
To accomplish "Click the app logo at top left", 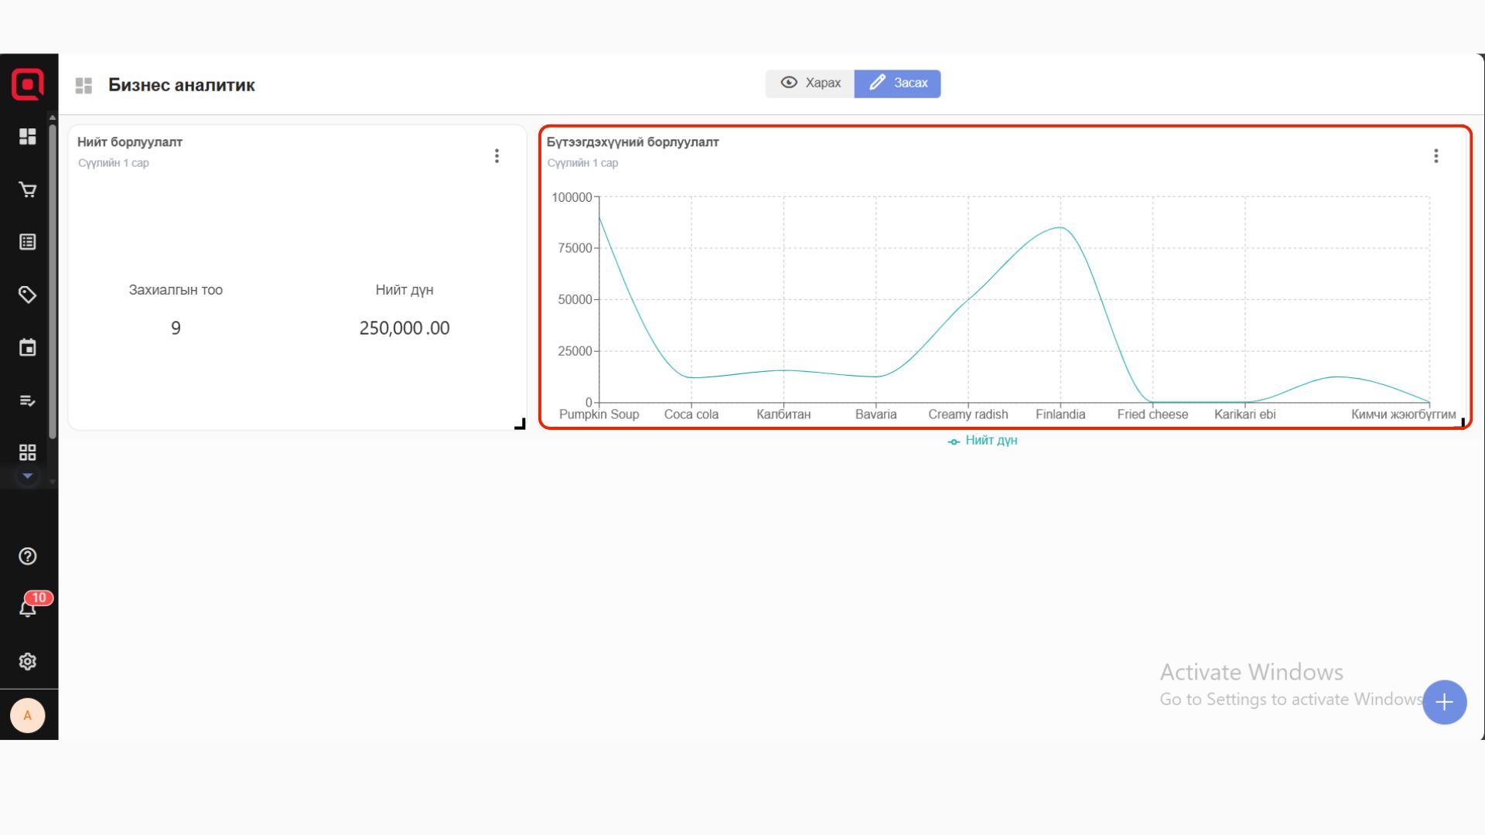I will click(x=28, y=84).
